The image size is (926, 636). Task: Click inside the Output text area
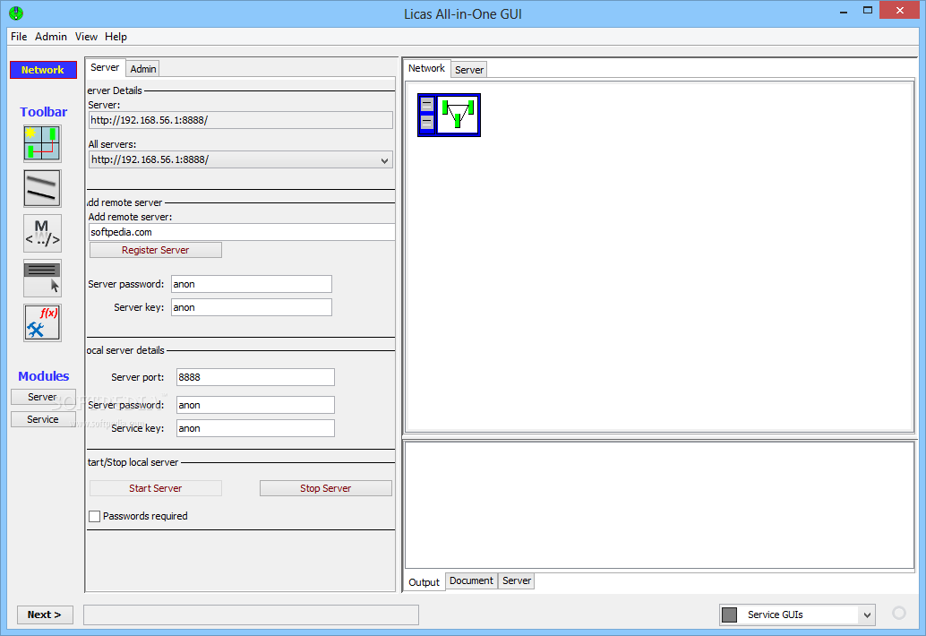[660, 505]
